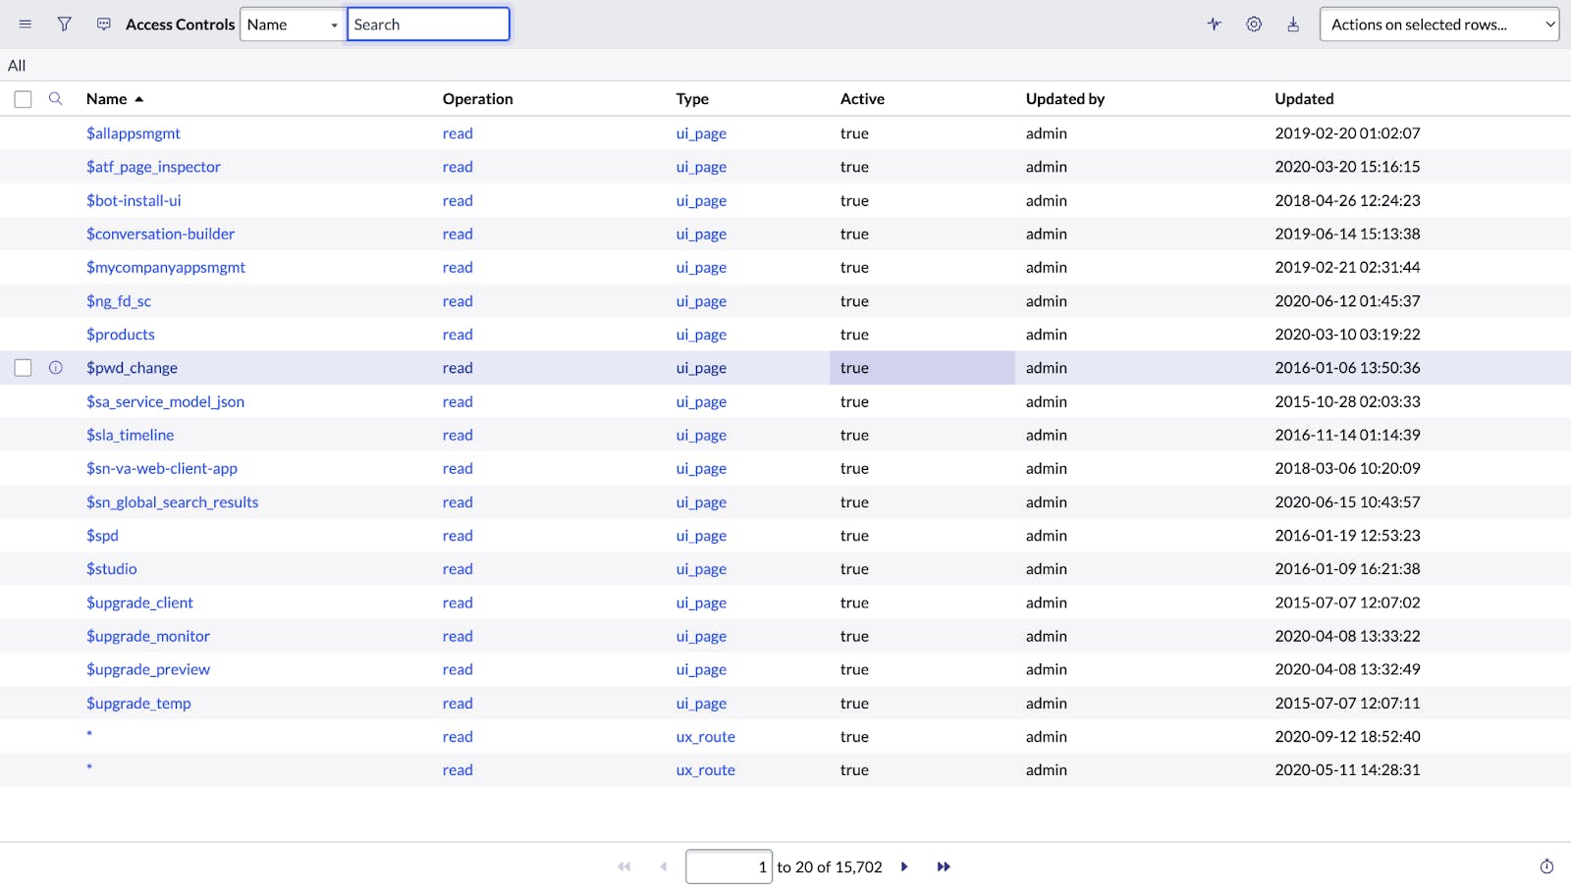Open the Name search field dropdown
The height and width of the screenshot is (891, 1571).
pos(293,25)
